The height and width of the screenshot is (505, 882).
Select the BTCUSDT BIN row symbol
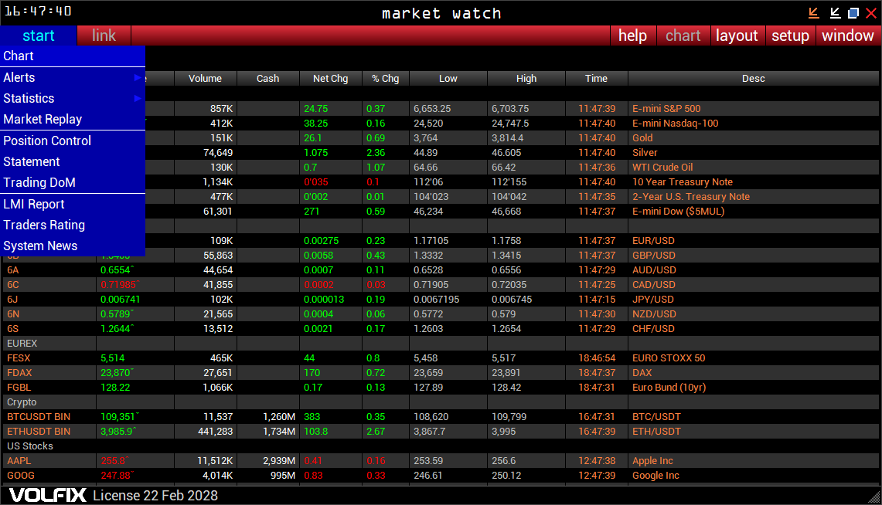click(x=39, y=417)
